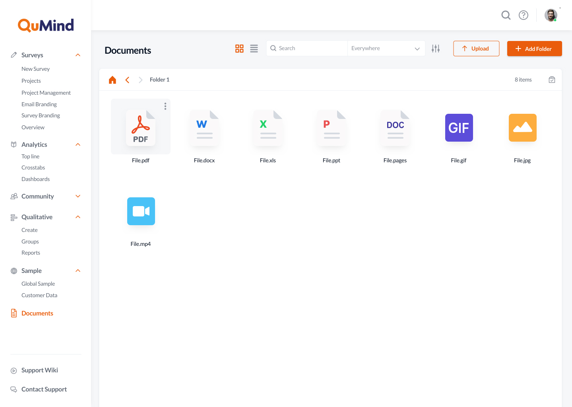Focus the documents Search field
This screenshot has width=572, height=407.
click(x=307, y=49)
